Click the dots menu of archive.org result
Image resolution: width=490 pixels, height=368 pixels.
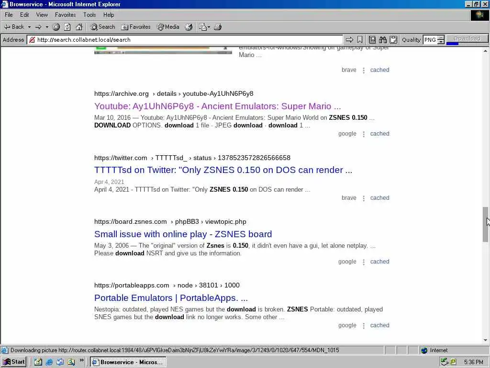coord(364,134)
